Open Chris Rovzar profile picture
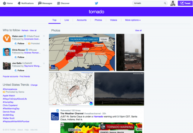This screenshot has width=193, height=133. (7, 52)
